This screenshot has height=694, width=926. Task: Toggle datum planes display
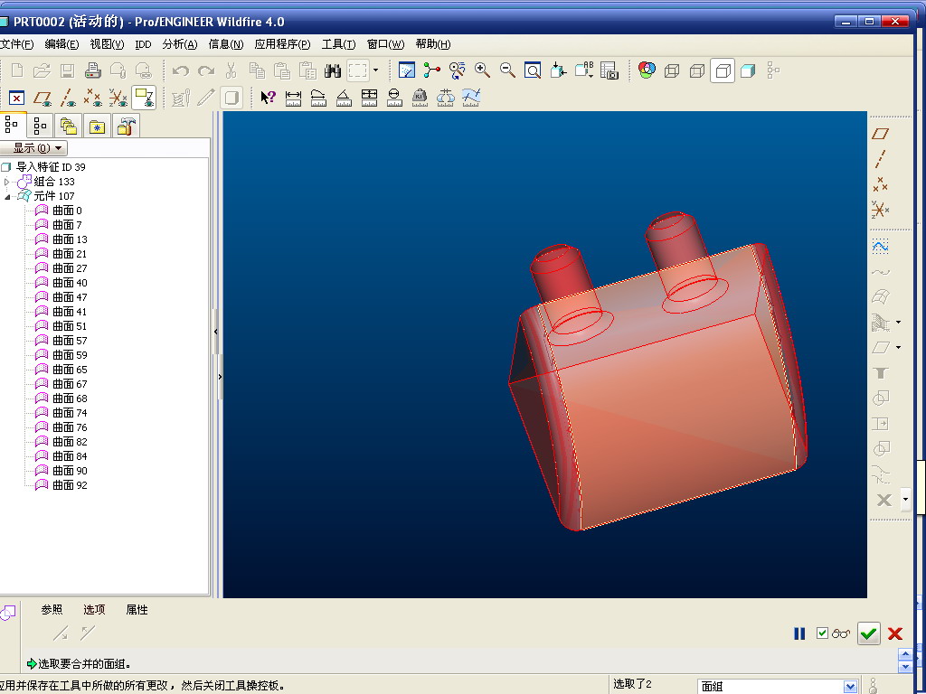(42, 98)
